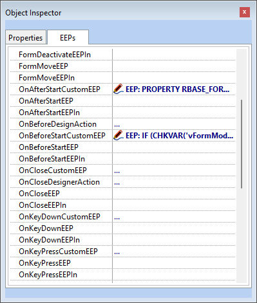
Task: Select the OnKeyPressEEPIn row
Action: 123,275
